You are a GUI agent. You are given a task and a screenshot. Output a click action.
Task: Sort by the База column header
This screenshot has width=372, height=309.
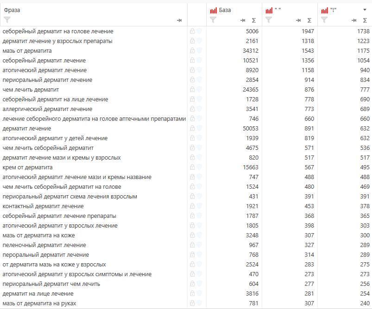pyautogui.click(x=225, y=10)
